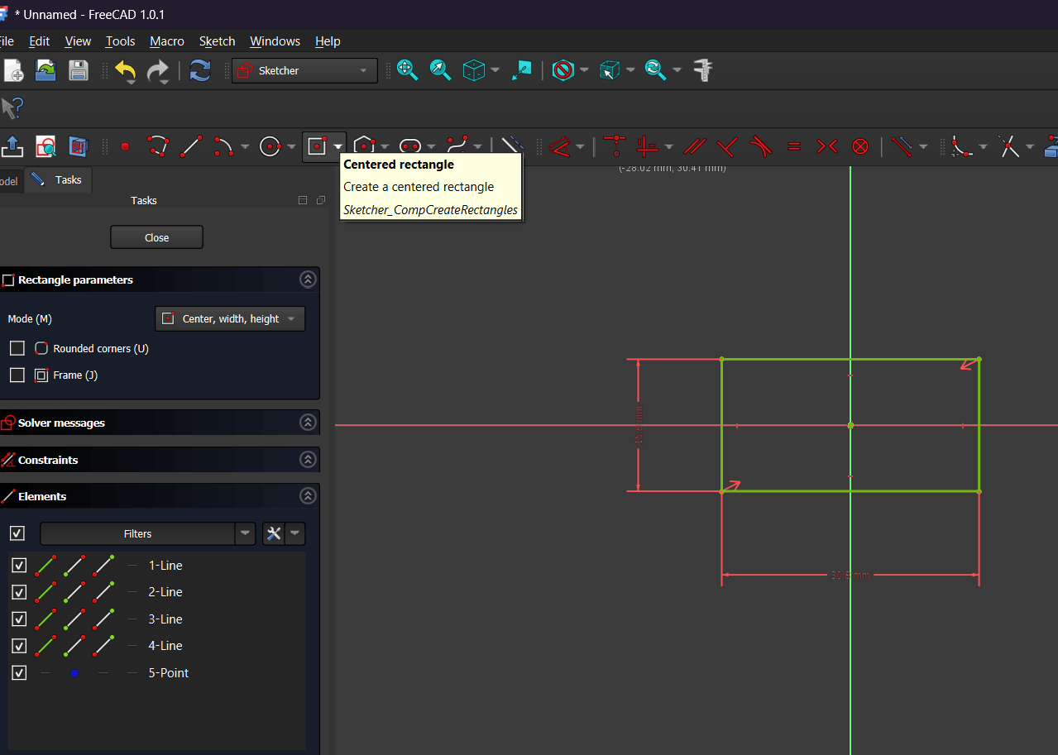Select the Create point tool
1058x755 pixels.
coord(125,146)
